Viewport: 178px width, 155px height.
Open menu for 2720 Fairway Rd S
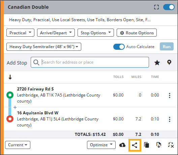(x=170, y=95)
